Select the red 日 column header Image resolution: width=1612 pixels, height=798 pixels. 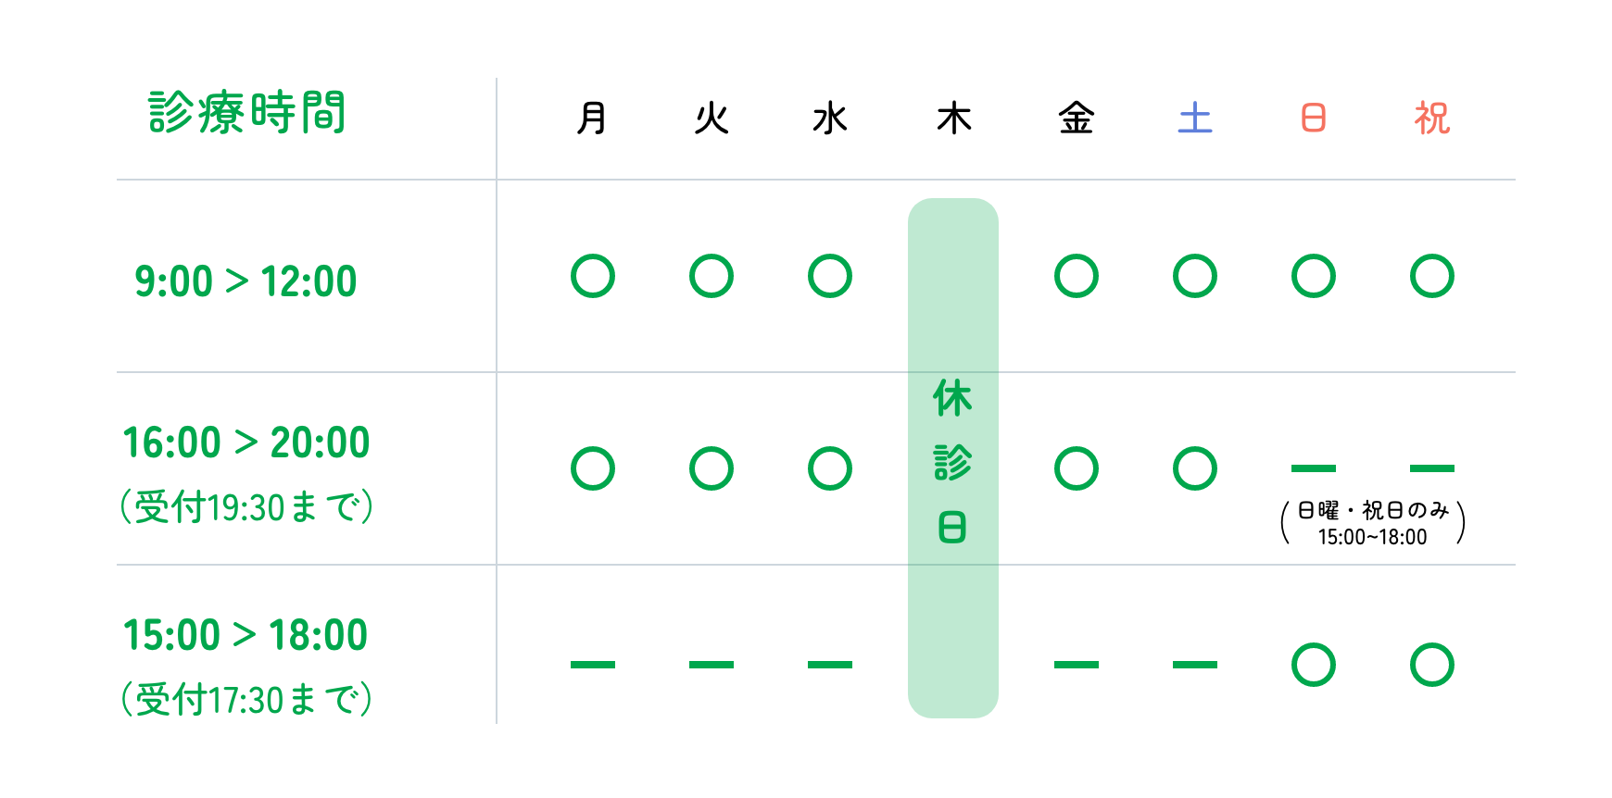coord(1314,118)
